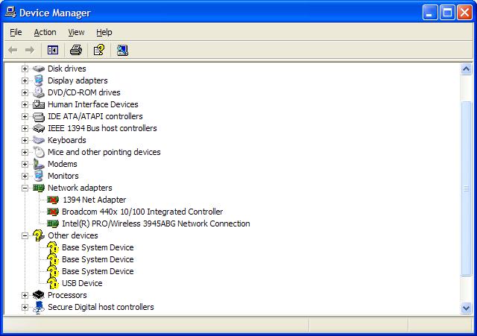Click the USB Device warning icon
This screenshot has height=336, width=477.
(53, 283)
